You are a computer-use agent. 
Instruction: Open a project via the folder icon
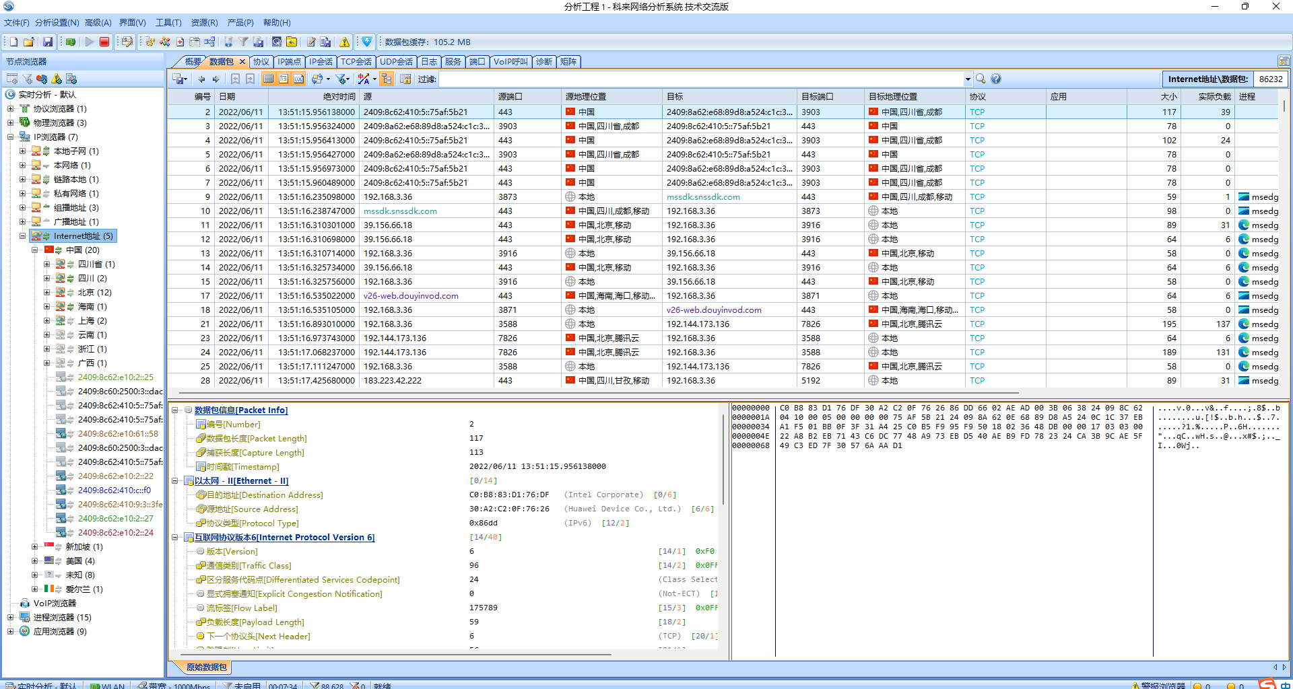click(29, 42)
